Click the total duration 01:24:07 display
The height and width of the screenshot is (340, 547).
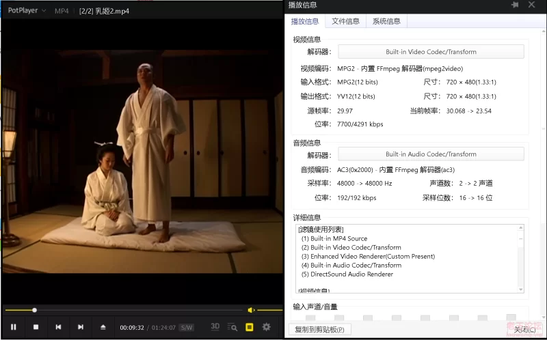pyautogui.click(x=163, y=328)
